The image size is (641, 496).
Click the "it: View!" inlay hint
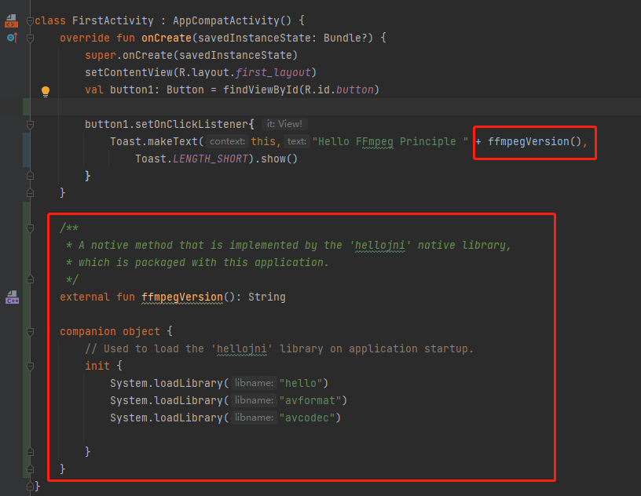(284, 124)
